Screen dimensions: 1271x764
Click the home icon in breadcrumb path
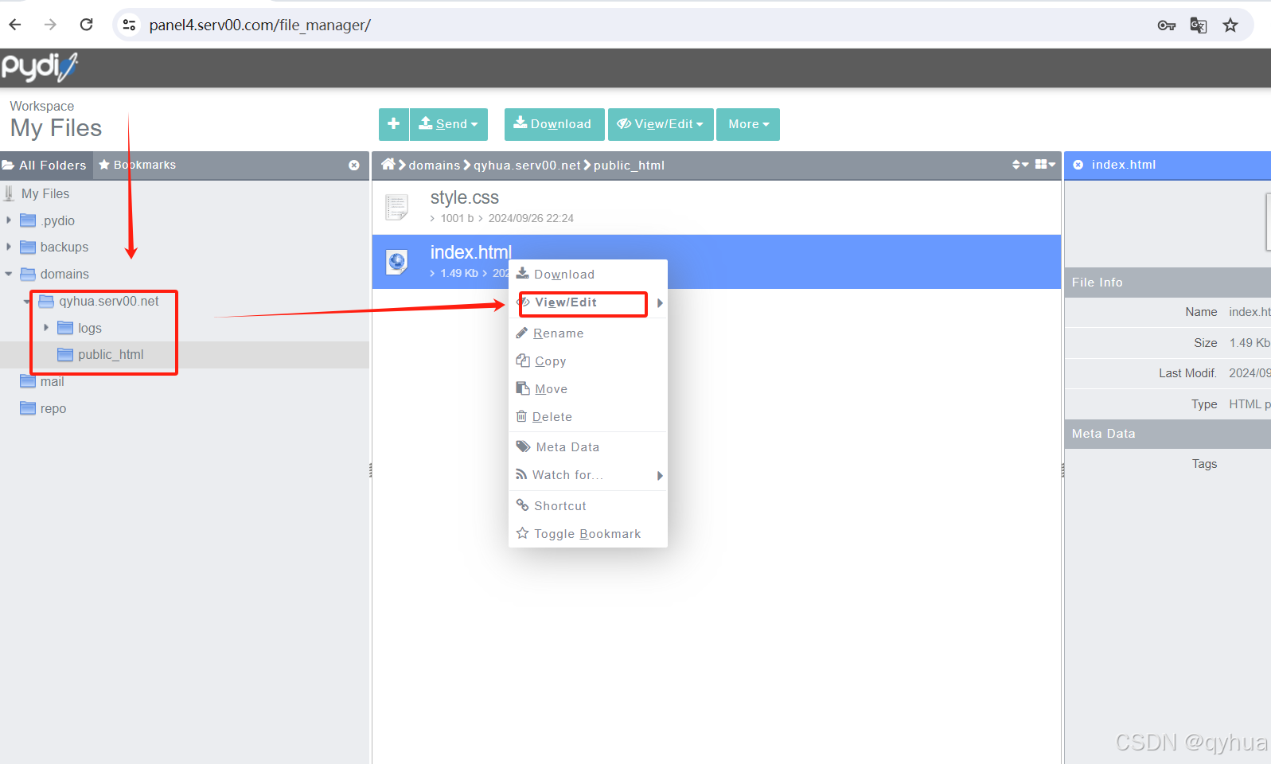pyautogui.click(x=388, y=165)
